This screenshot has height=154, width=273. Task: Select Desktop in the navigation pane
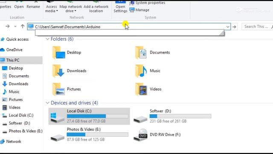[12, 68]
